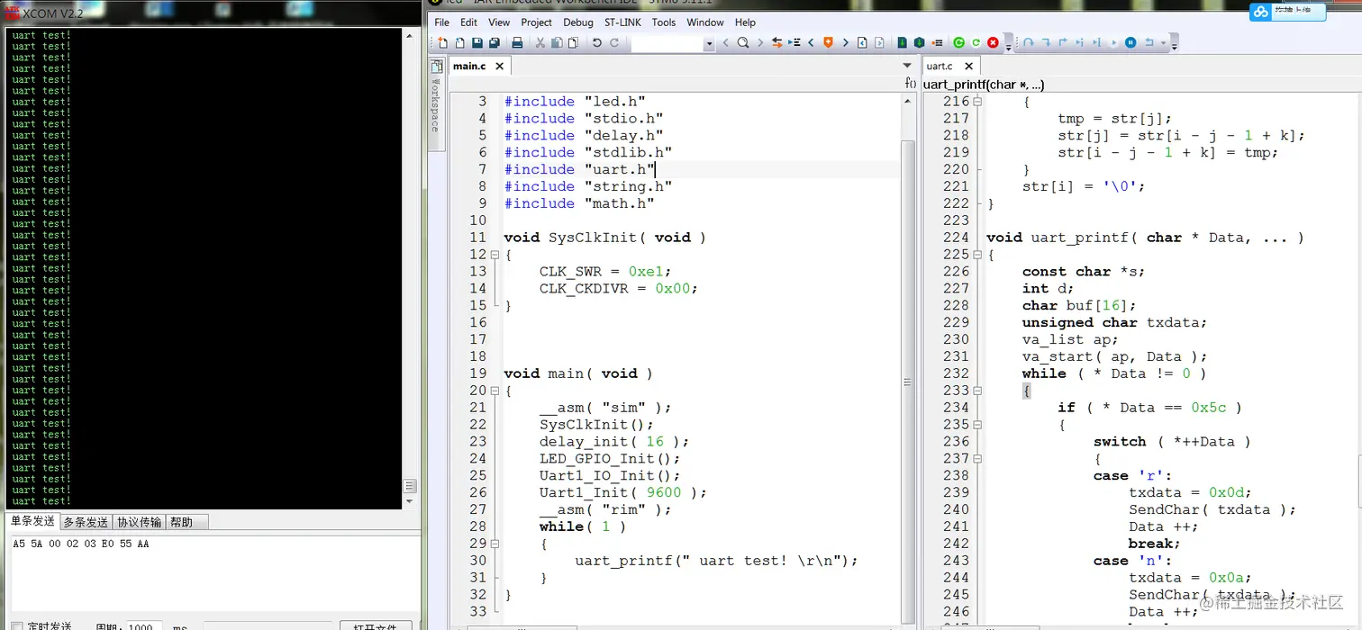1362x630 pixels.
Task: Save the current file with floppy icon
Action: (x=477, y=42)
